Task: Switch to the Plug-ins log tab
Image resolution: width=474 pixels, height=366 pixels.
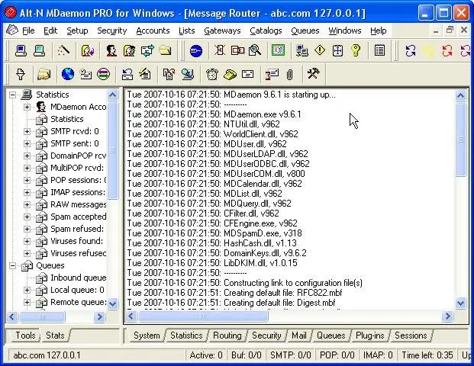Action: [x=369, y=335]
